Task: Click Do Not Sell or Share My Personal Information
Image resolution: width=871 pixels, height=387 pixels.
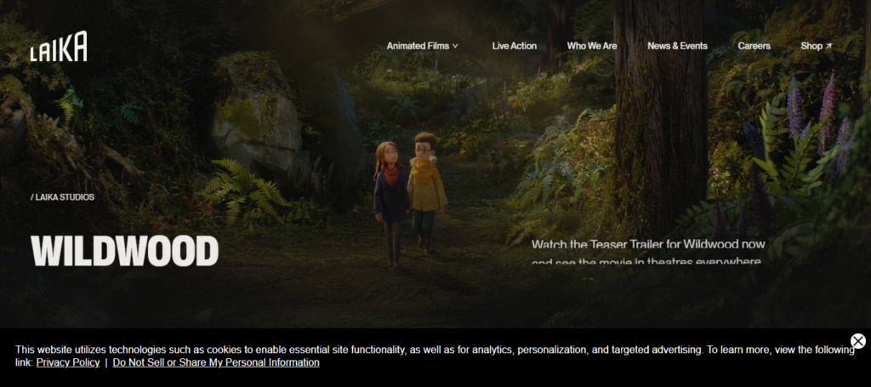Action: (216, 362)
